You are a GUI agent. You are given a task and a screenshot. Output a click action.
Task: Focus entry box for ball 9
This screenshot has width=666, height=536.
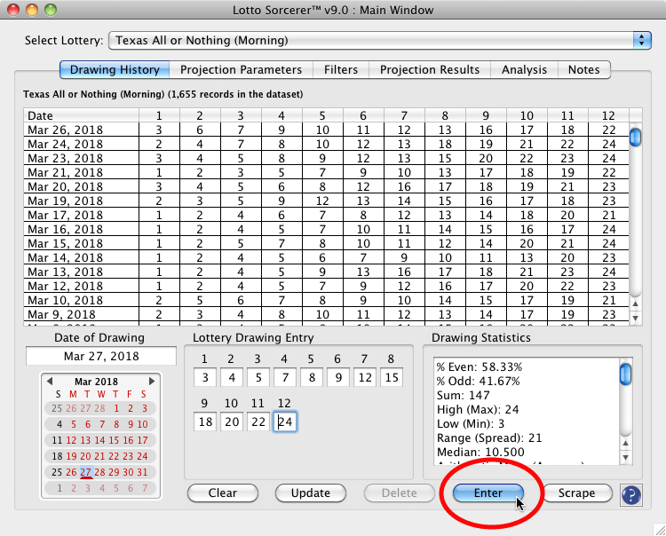click(x=205, y=422)
